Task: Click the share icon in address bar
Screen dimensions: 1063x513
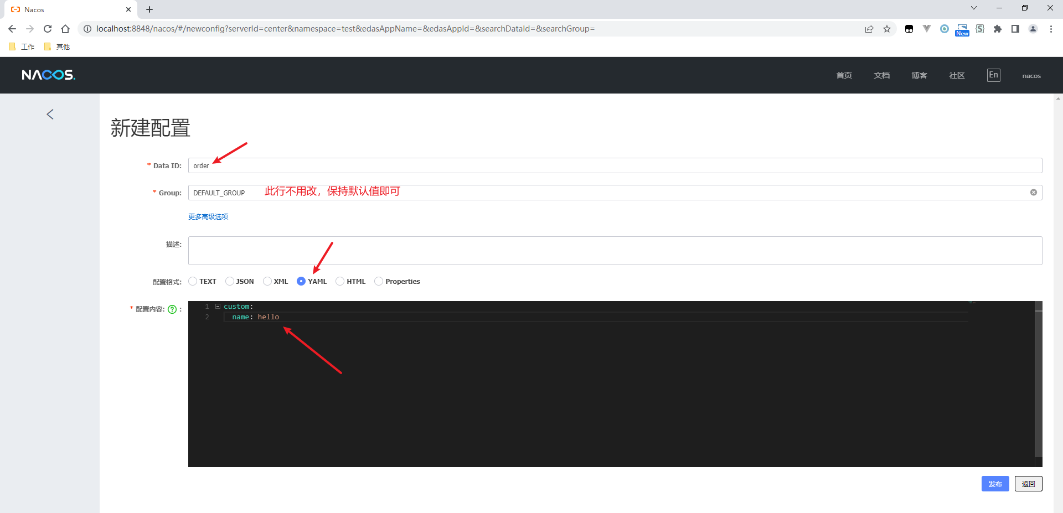Action: tap(869, 29)
